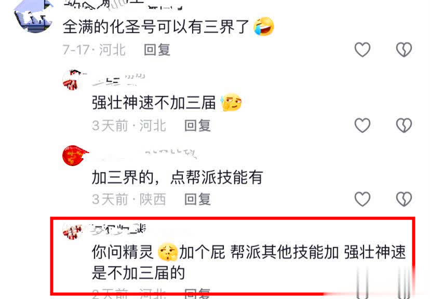Viewport: 430px width, 299px height.
Task: Open the top commenter's avatar profile
Action: (33, 16)
